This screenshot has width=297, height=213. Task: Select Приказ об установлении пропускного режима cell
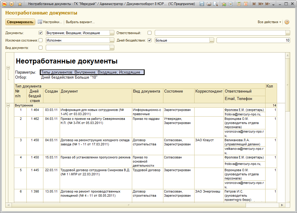pos(96,161)
